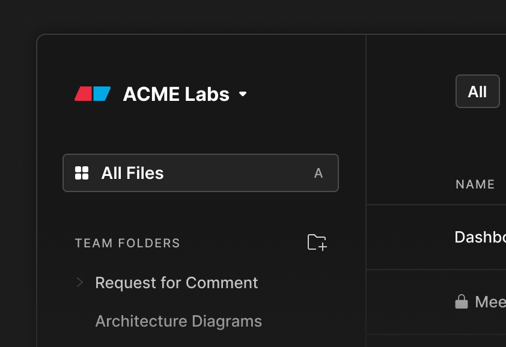Click the ACME Labs workspace name
Screen dimensions: 506x347
point(176,94)
